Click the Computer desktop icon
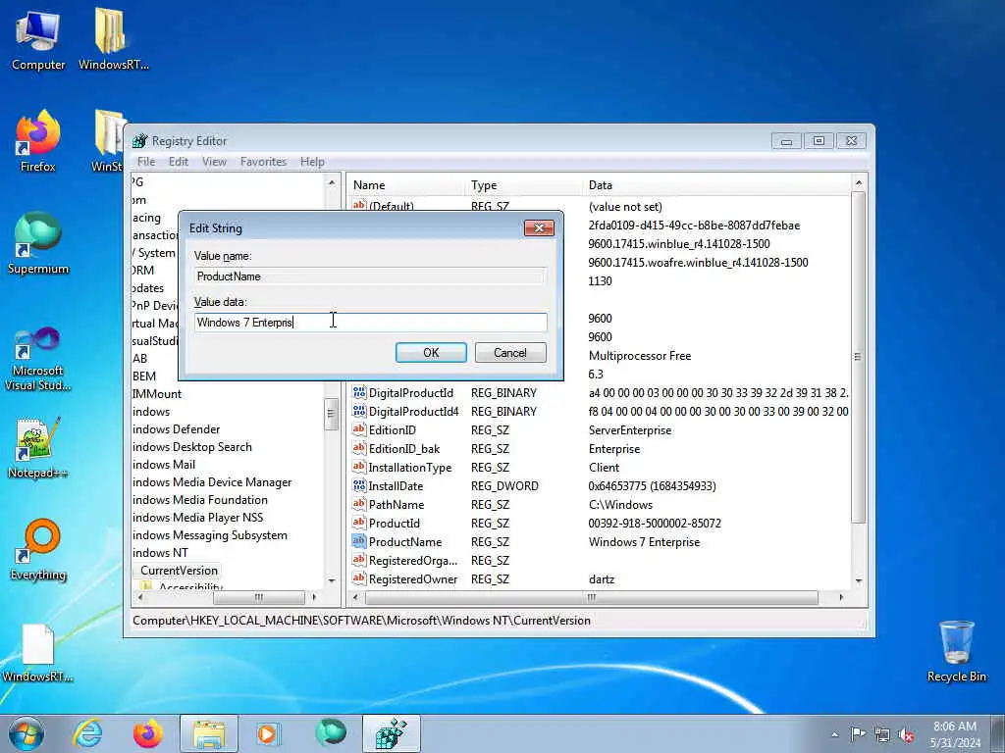 (x=38, y=40)
